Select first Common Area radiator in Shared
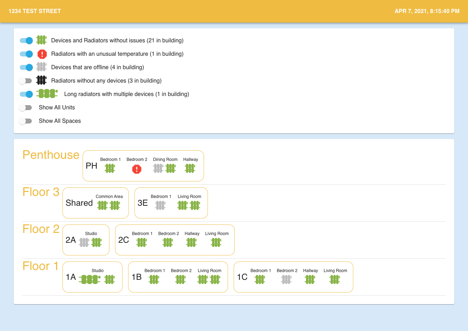Screen dimensions: 468x331 102,205
